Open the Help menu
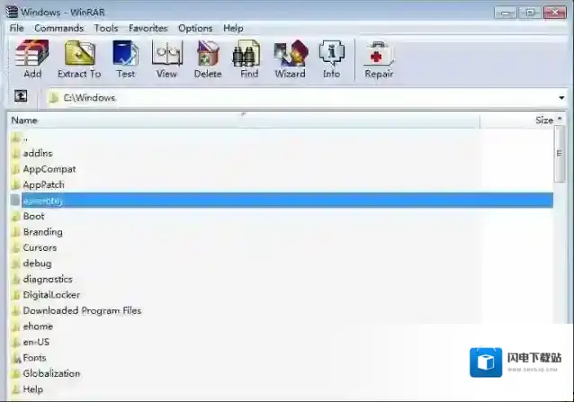 pyautogui.click(x=233, y=28)
